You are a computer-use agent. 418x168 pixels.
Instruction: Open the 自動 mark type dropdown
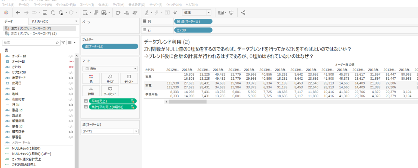110,69
